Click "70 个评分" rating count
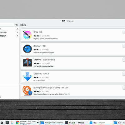This screenshot has width=125, height=125. tap(45, 50)
